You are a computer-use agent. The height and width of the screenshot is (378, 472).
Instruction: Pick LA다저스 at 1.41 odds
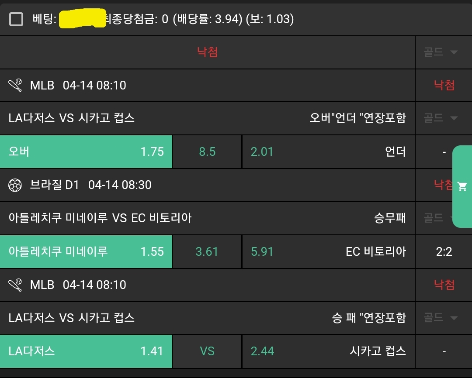point(86,351)
